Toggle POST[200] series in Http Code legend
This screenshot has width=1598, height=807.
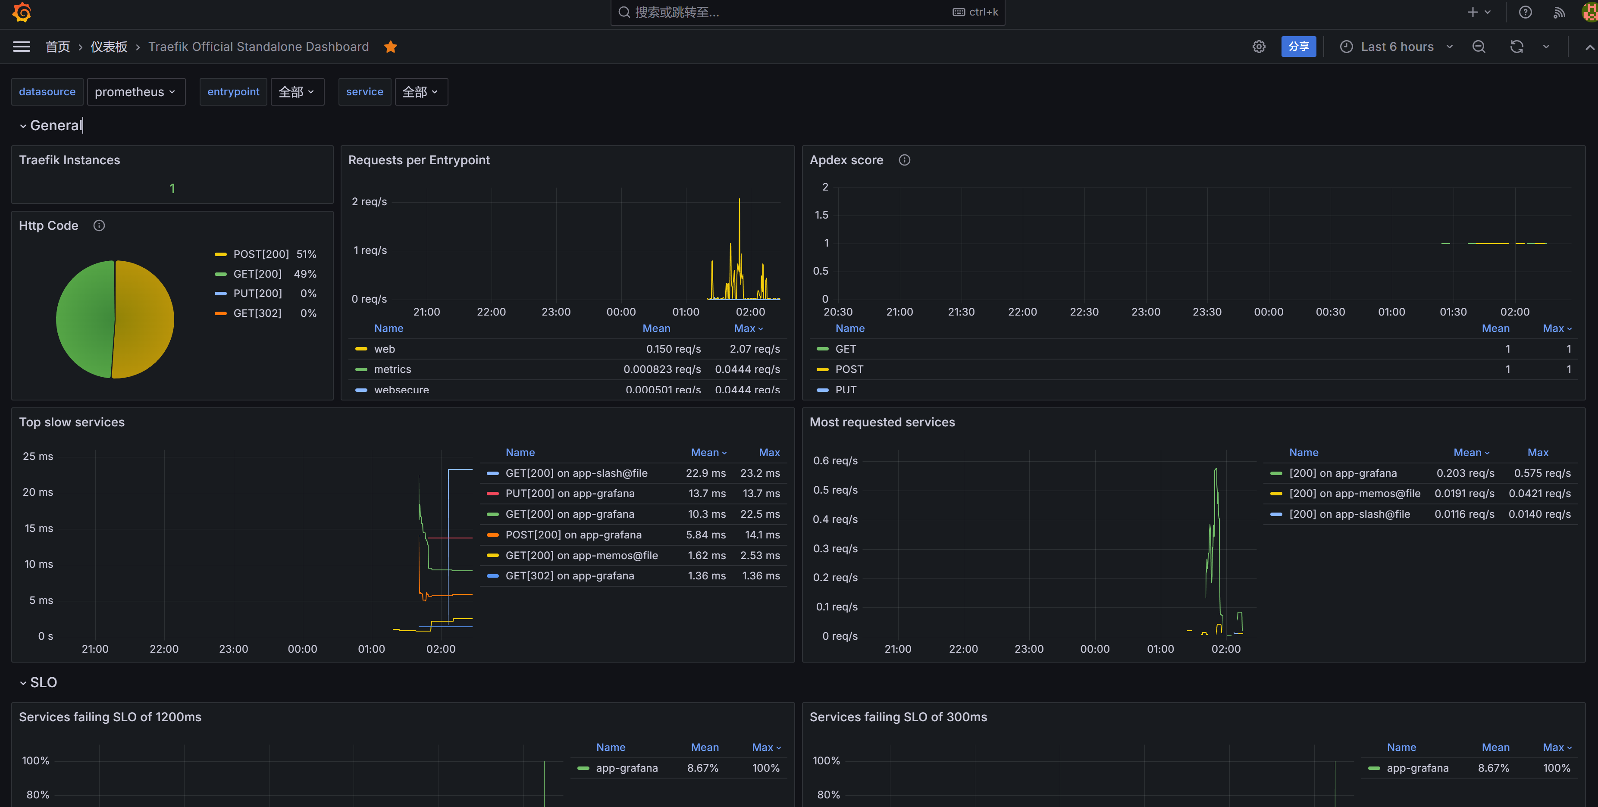point(260,254)
